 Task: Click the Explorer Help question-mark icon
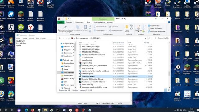169,22
